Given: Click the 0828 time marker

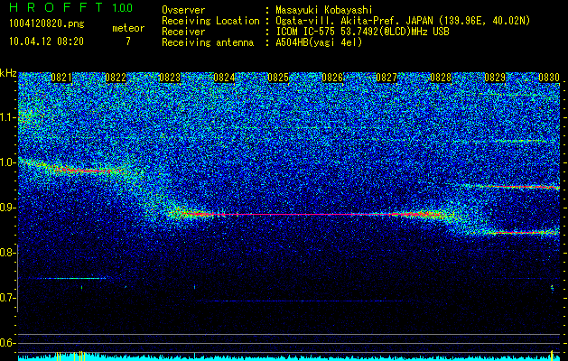Looking at the screenshot, I should pos(441,78).
